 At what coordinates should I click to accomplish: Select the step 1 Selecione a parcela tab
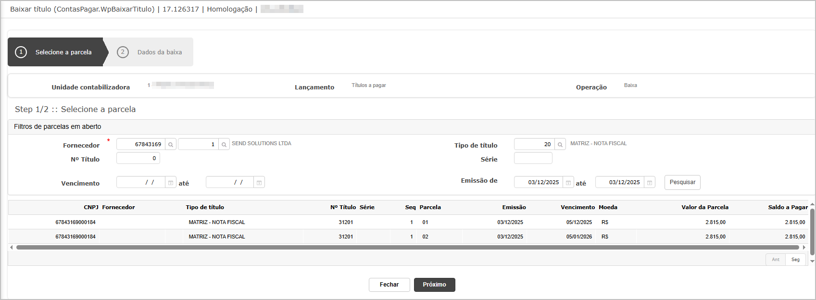point(55,52)
